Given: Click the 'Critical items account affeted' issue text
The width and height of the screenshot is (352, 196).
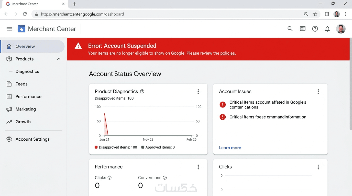Looking at the screenshot, I should tap(268, 105).
